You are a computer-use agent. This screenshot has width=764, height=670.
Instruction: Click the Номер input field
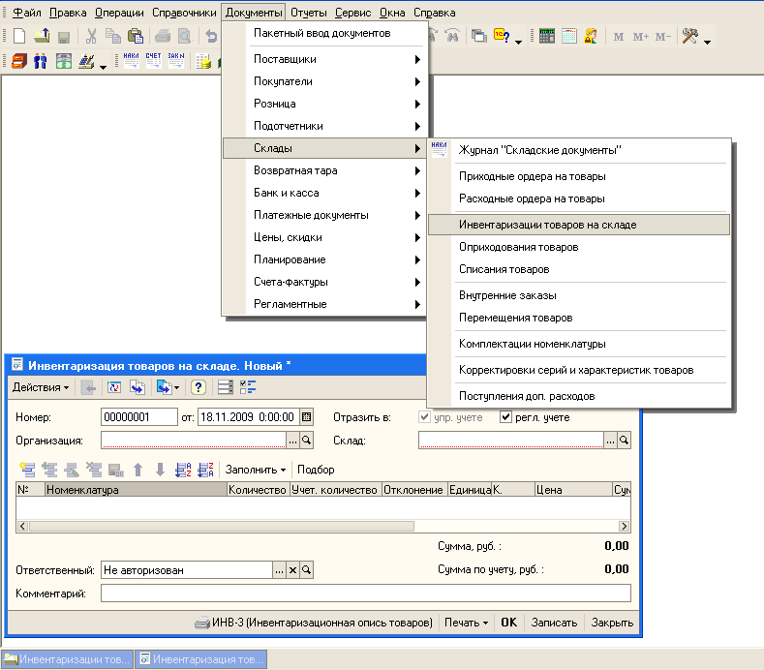[138, 417]
